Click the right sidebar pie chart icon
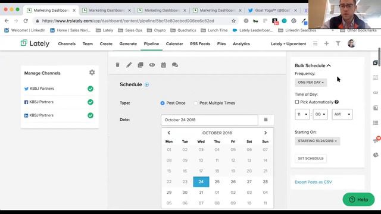 (376, 155)
